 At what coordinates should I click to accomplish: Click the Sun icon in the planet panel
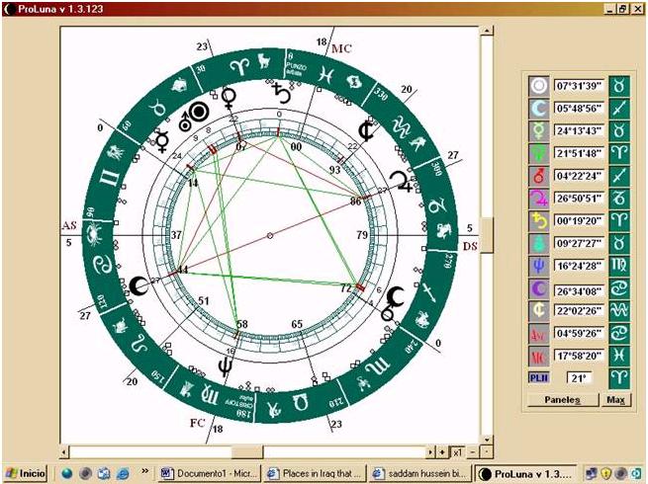[539, 86]
